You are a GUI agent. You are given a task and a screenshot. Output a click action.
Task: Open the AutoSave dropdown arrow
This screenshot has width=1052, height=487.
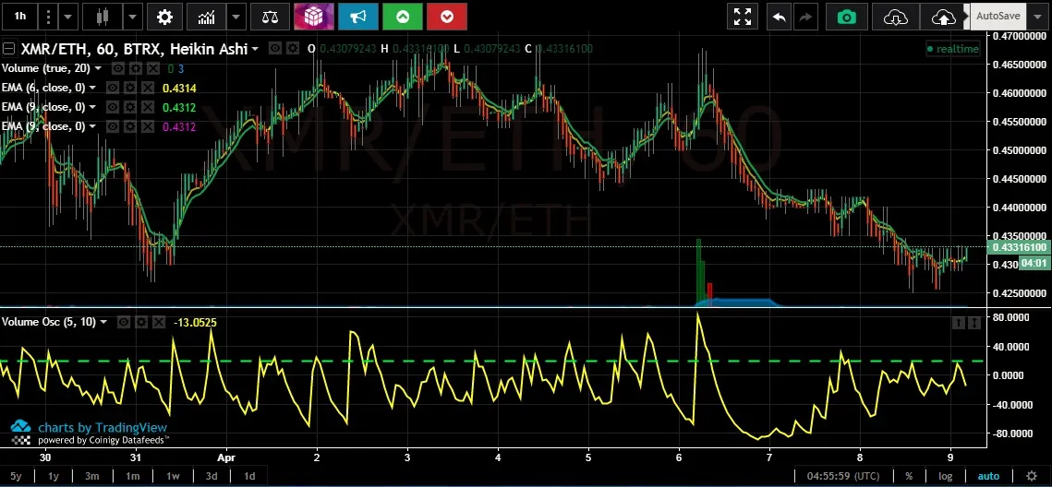coord(1036,17)
